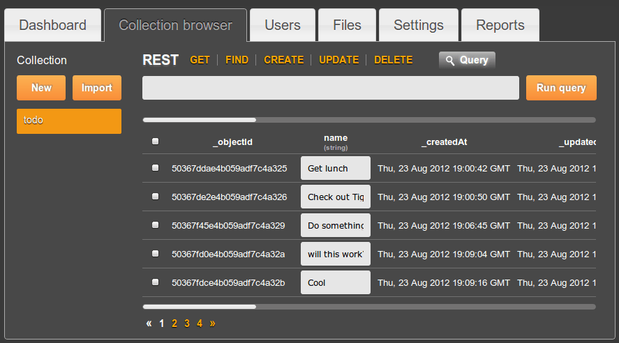This screenshot has width=619, height=343.
Task: Open the Dashboard tab
Action: [x=53, y=26]
